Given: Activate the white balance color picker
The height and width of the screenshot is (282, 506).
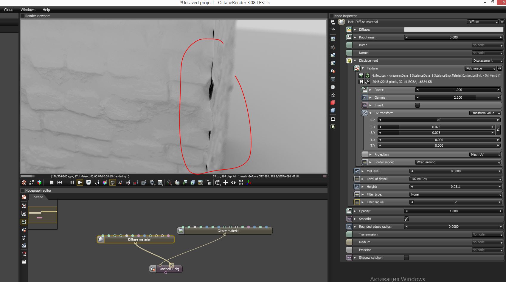Looking at the screenshot, I should [105, 183].
